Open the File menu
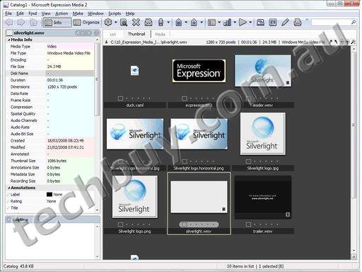This screenshot has width=362, height=272. point(8,13)
